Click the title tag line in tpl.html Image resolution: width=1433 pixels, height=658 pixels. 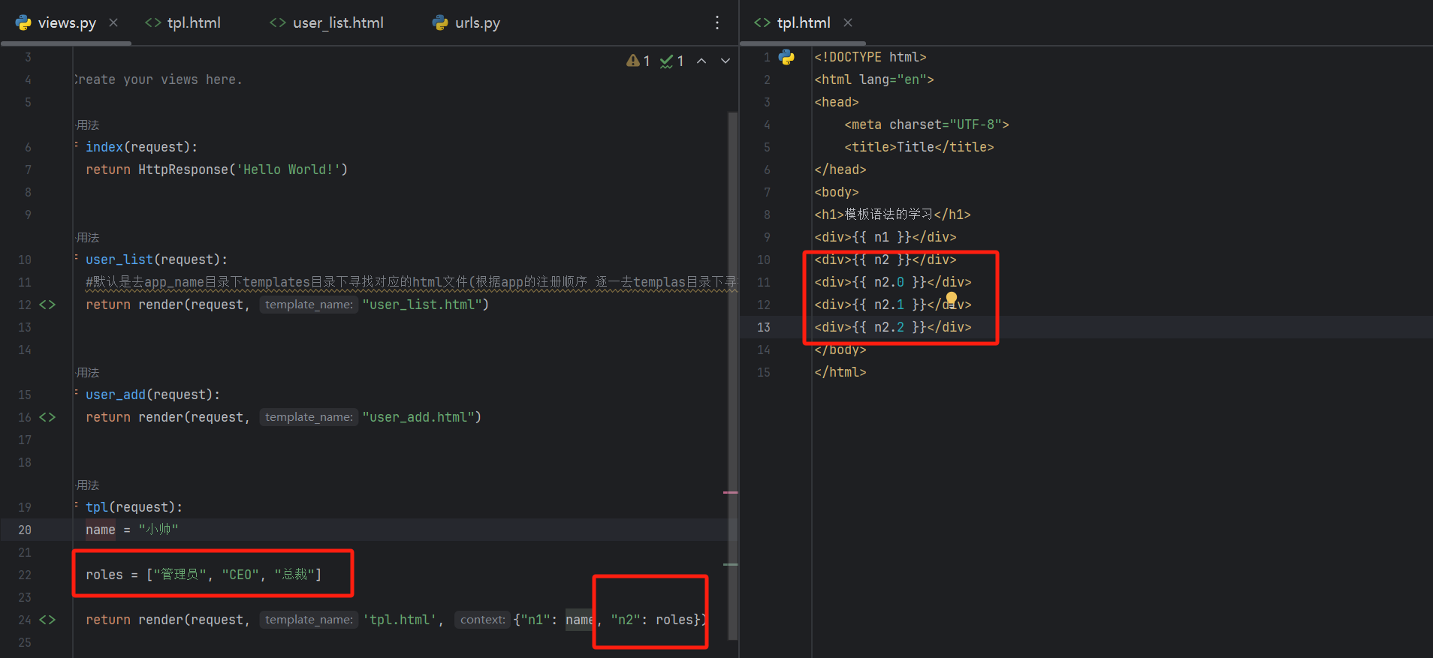point(919,147)
